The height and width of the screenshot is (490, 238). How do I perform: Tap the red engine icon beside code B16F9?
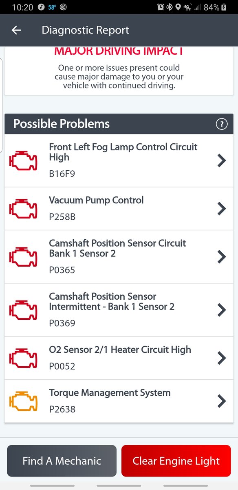(x=23, y=160)
